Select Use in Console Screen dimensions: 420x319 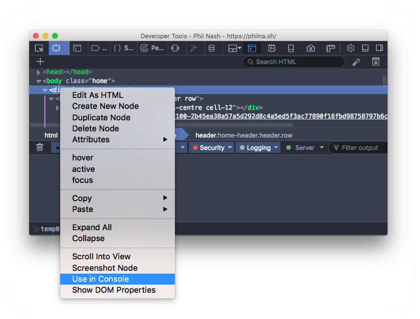point(118,279)
